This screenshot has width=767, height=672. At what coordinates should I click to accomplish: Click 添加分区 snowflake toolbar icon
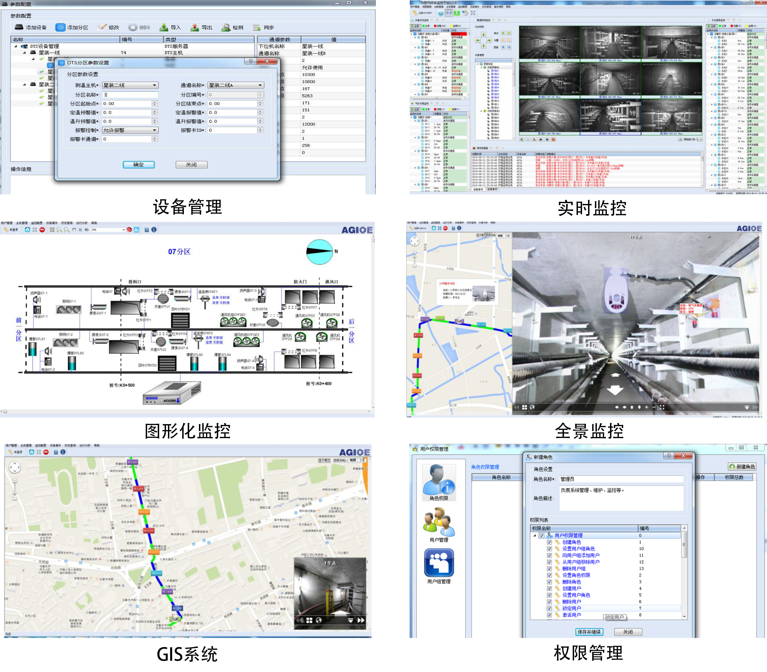click(60, 27)
